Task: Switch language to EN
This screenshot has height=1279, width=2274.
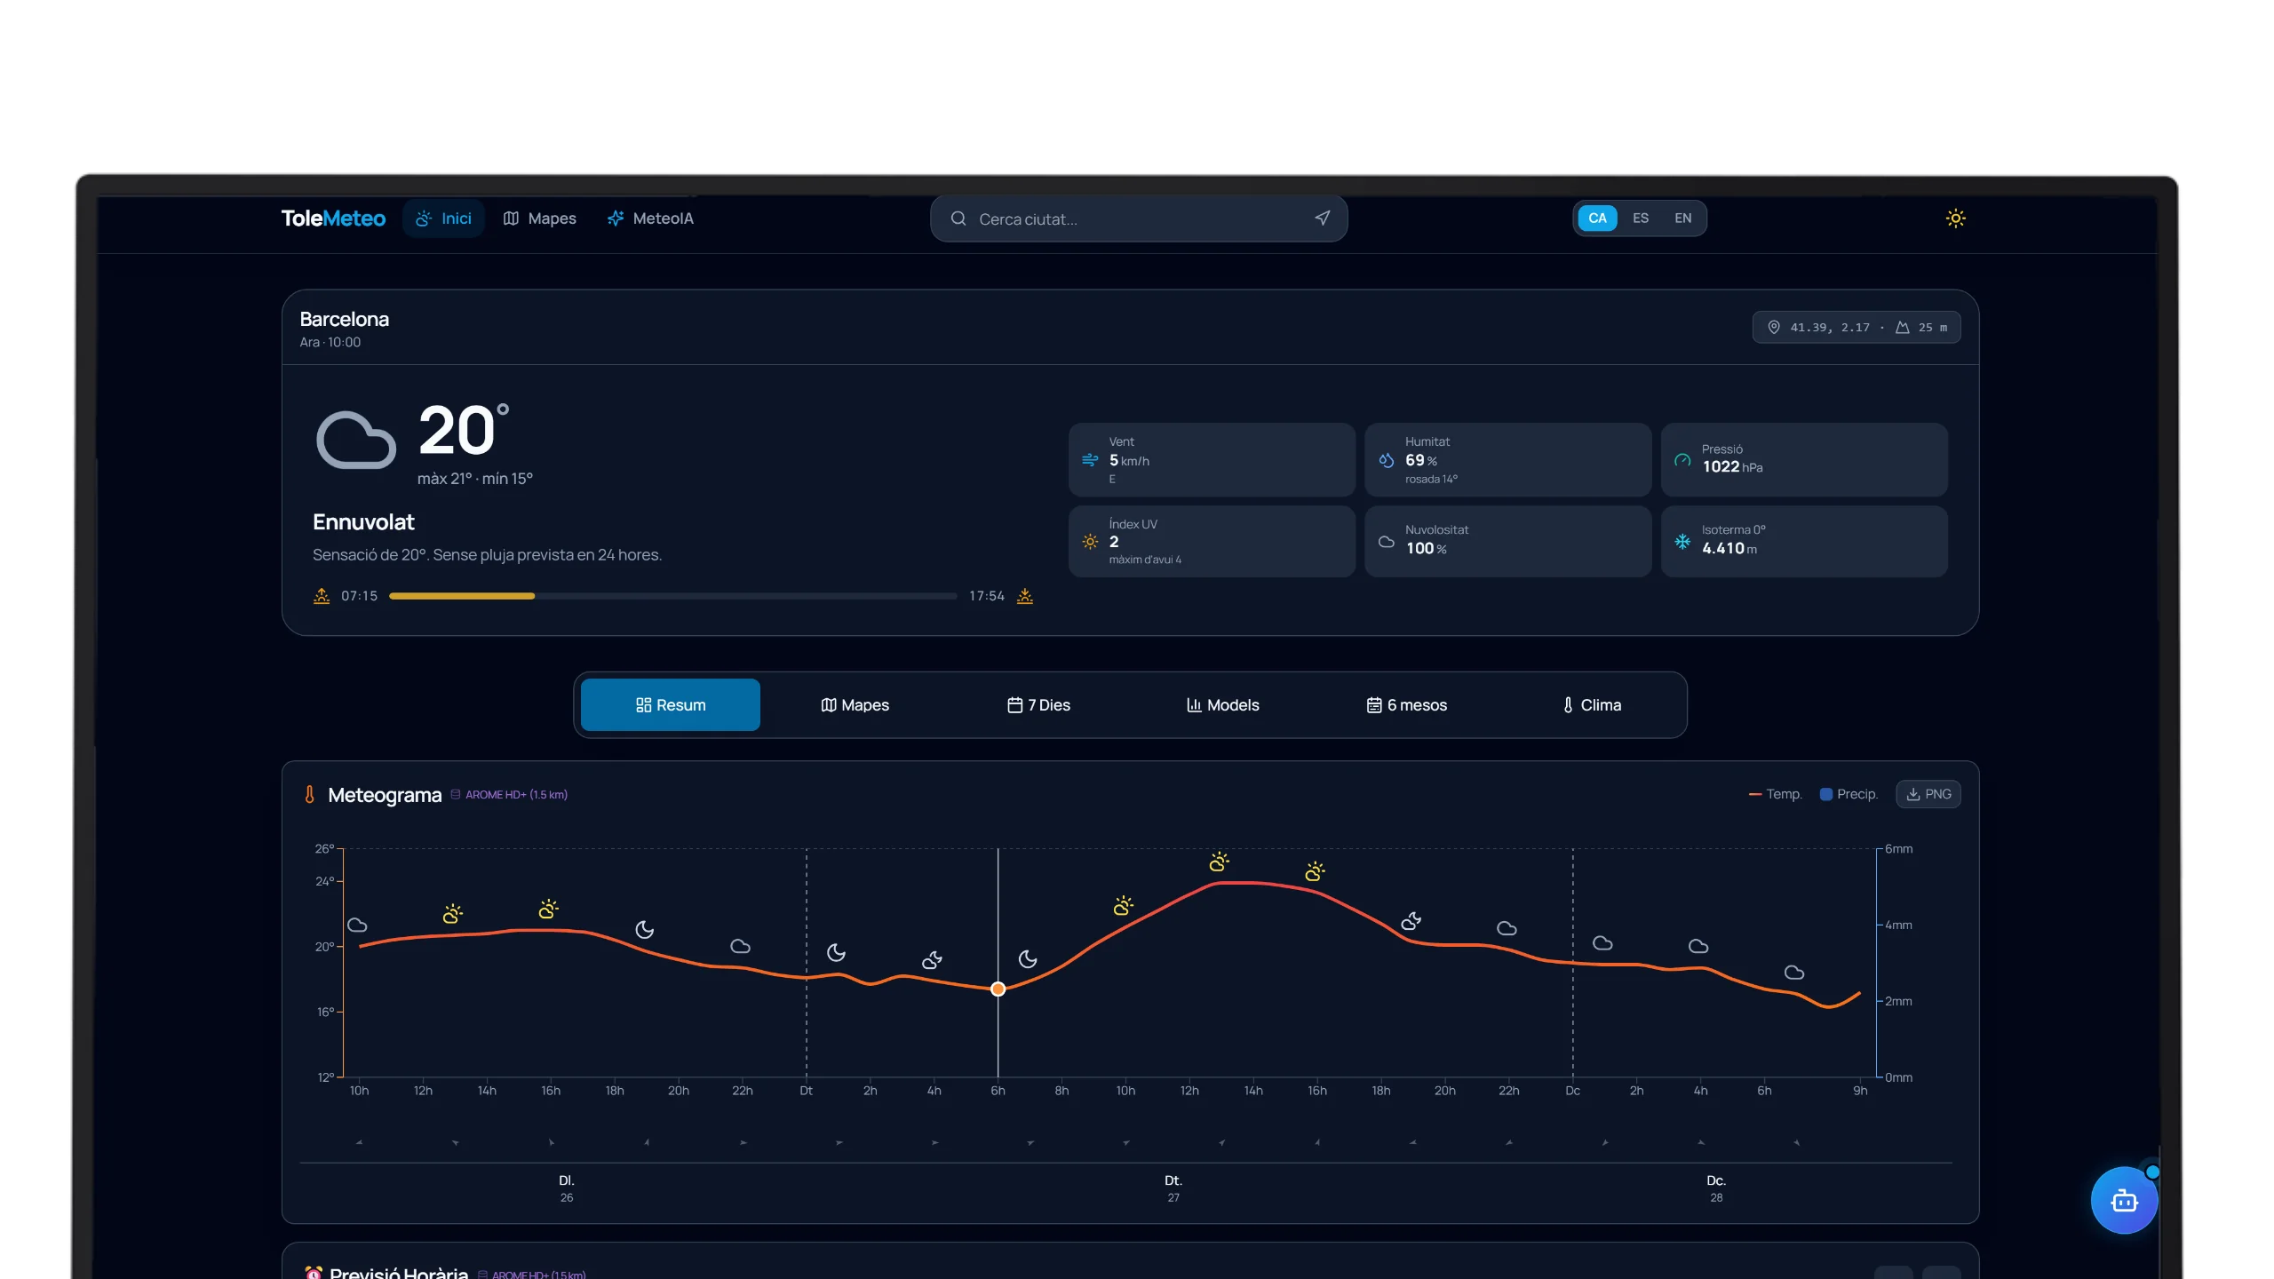Action: tap(1682, 218)
